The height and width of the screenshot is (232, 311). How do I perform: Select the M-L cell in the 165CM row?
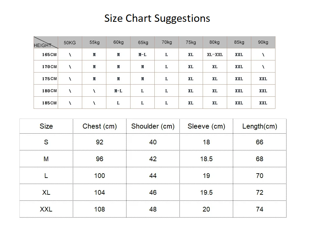click(x=142, y=54)
